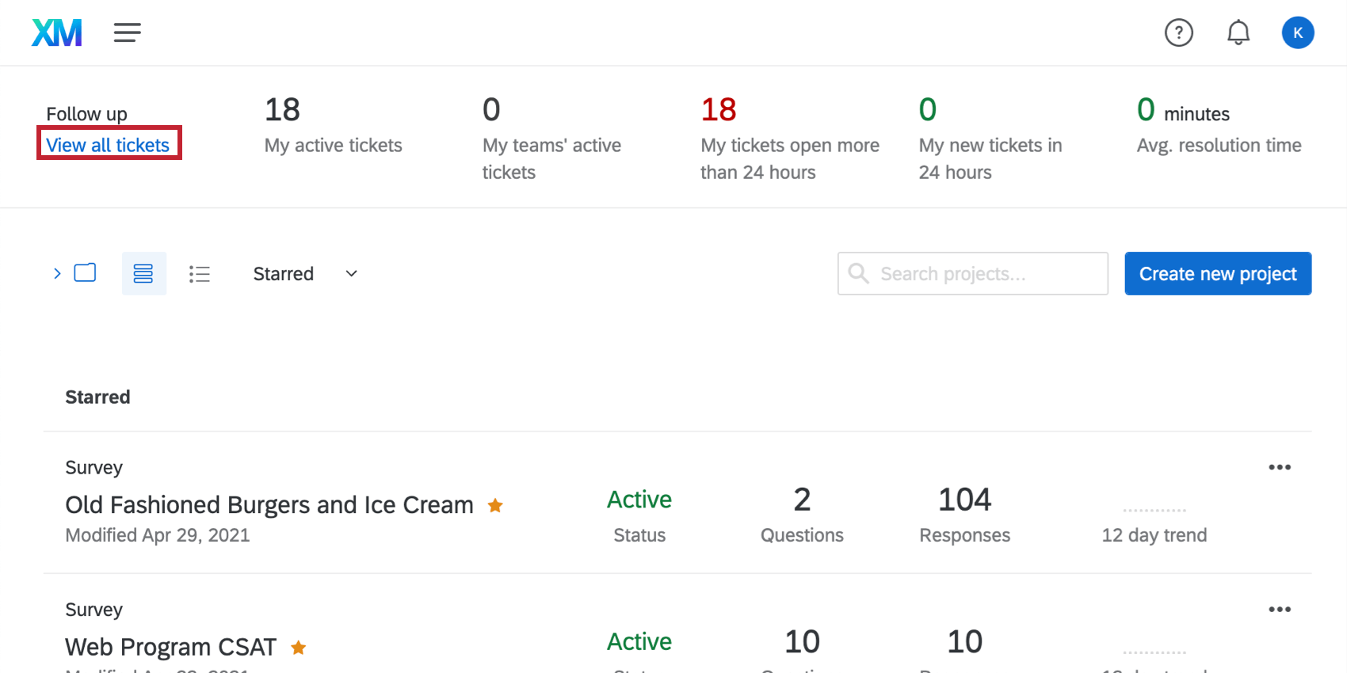Select the expanded list view layout
1347x673 pixels.
point(143,273)
